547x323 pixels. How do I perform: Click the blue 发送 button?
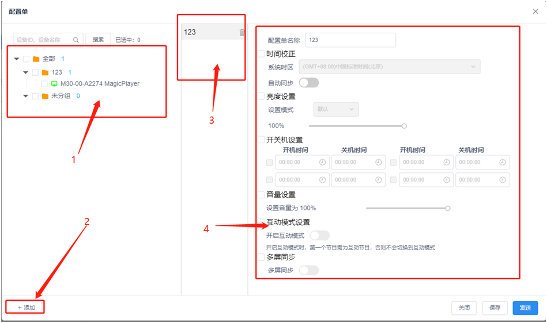point(525,307)
